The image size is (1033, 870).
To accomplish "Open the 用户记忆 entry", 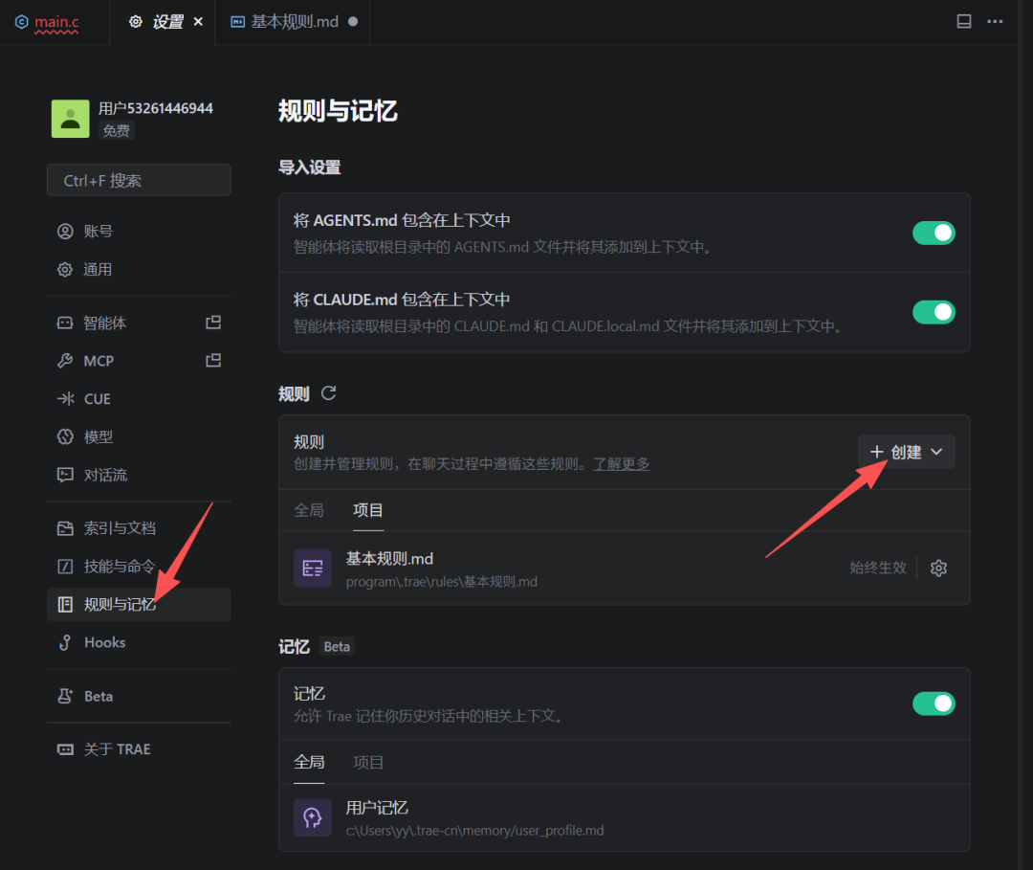I will coord(624,818).
